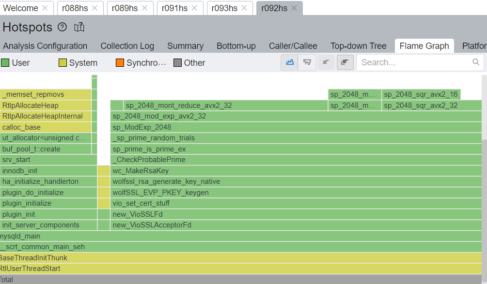
Task: Switch to the Bottom-up tab
Action: (236, 46)
